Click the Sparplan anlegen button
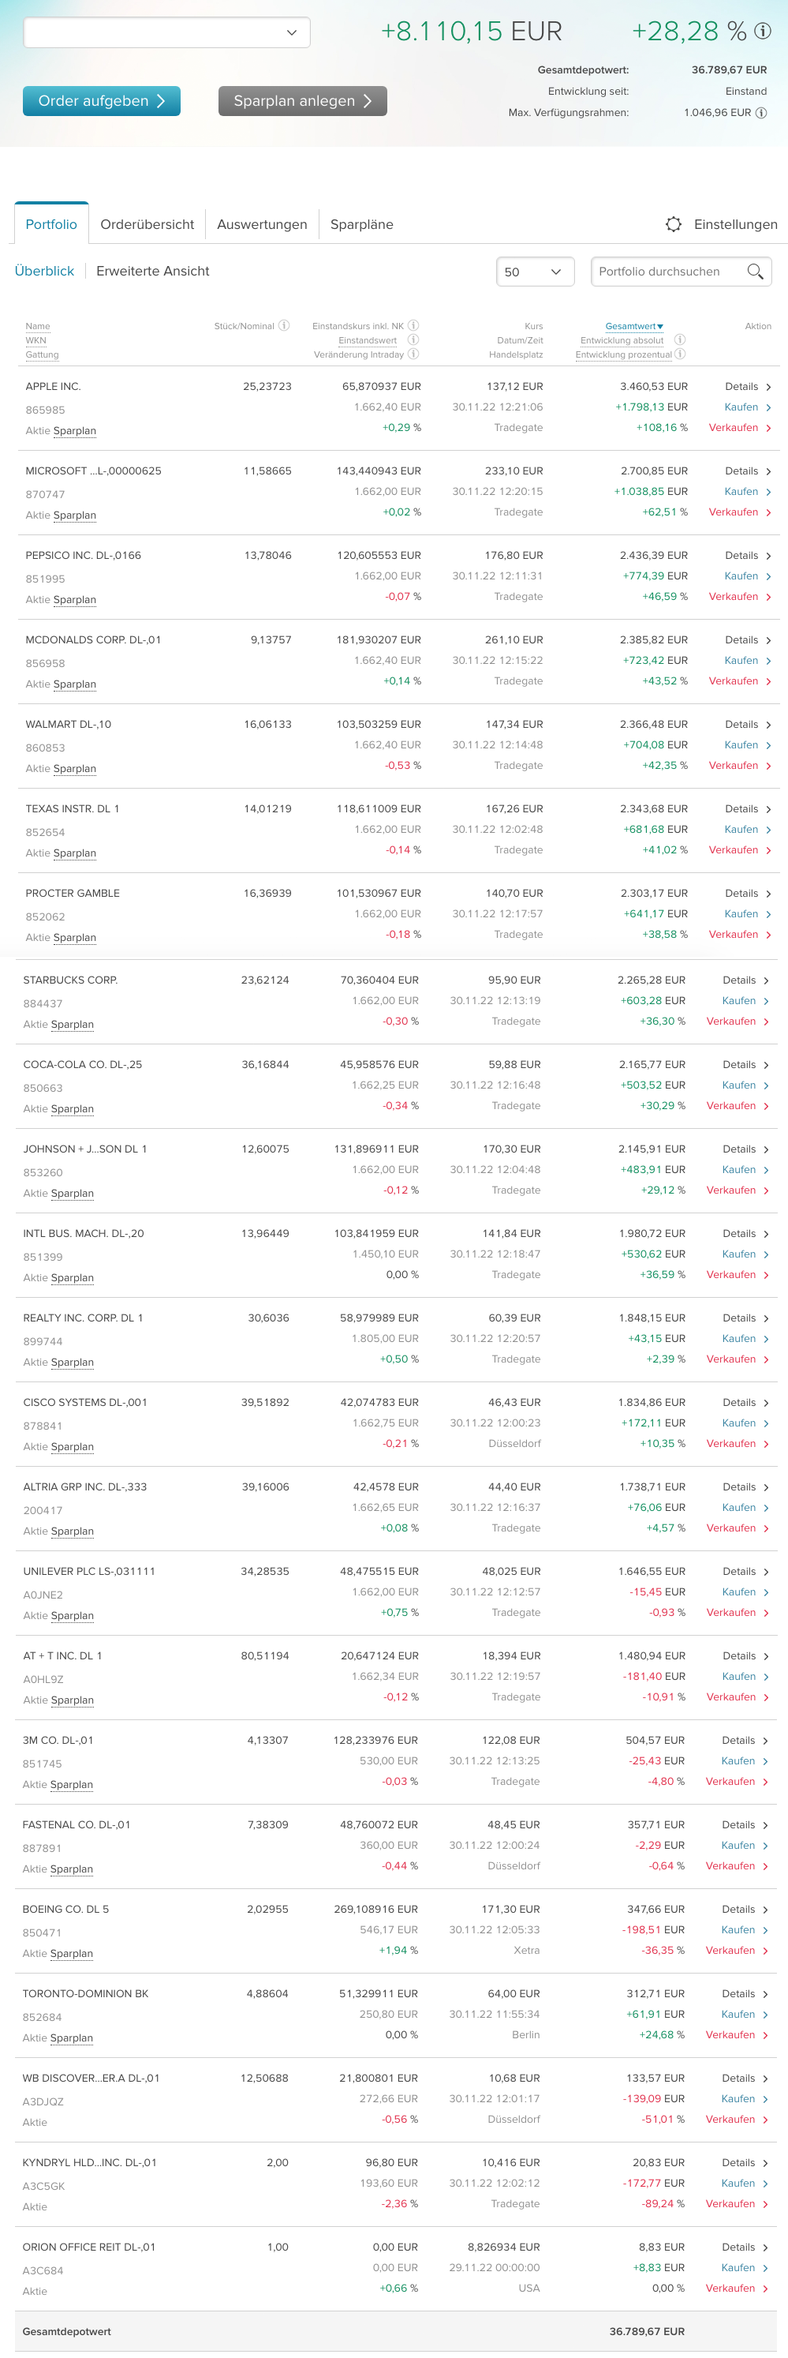This screenshot has height=2358, width=788. [303, 101]
